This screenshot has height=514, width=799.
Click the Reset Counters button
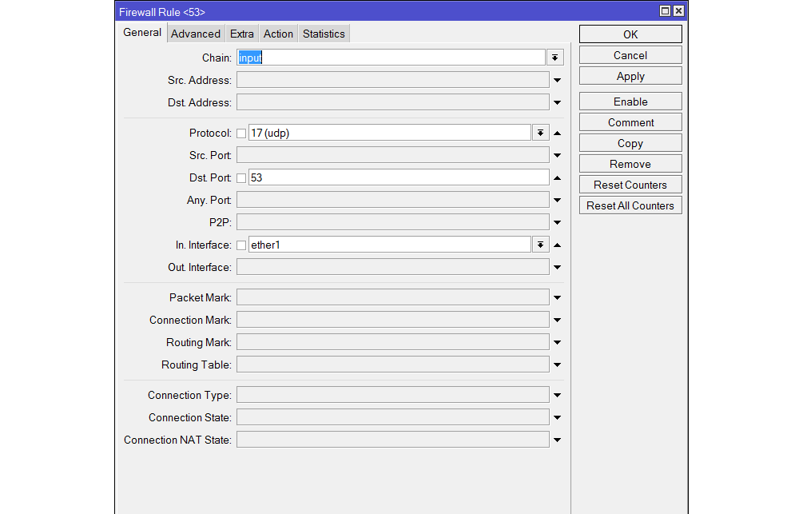coord(630,185)
